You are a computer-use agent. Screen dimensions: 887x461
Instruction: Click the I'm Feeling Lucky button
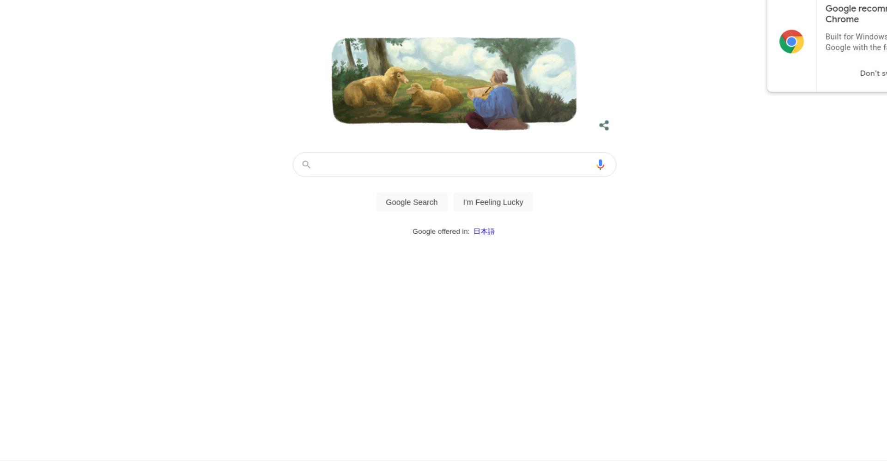click(493, 202)
